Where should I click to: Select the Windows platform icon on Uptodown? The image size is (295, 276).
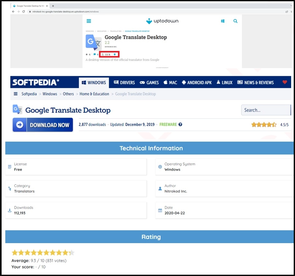(x=223, y=21)
